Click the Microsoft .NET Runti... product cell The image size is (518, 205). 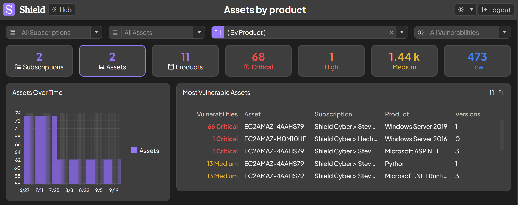(416, 176)
